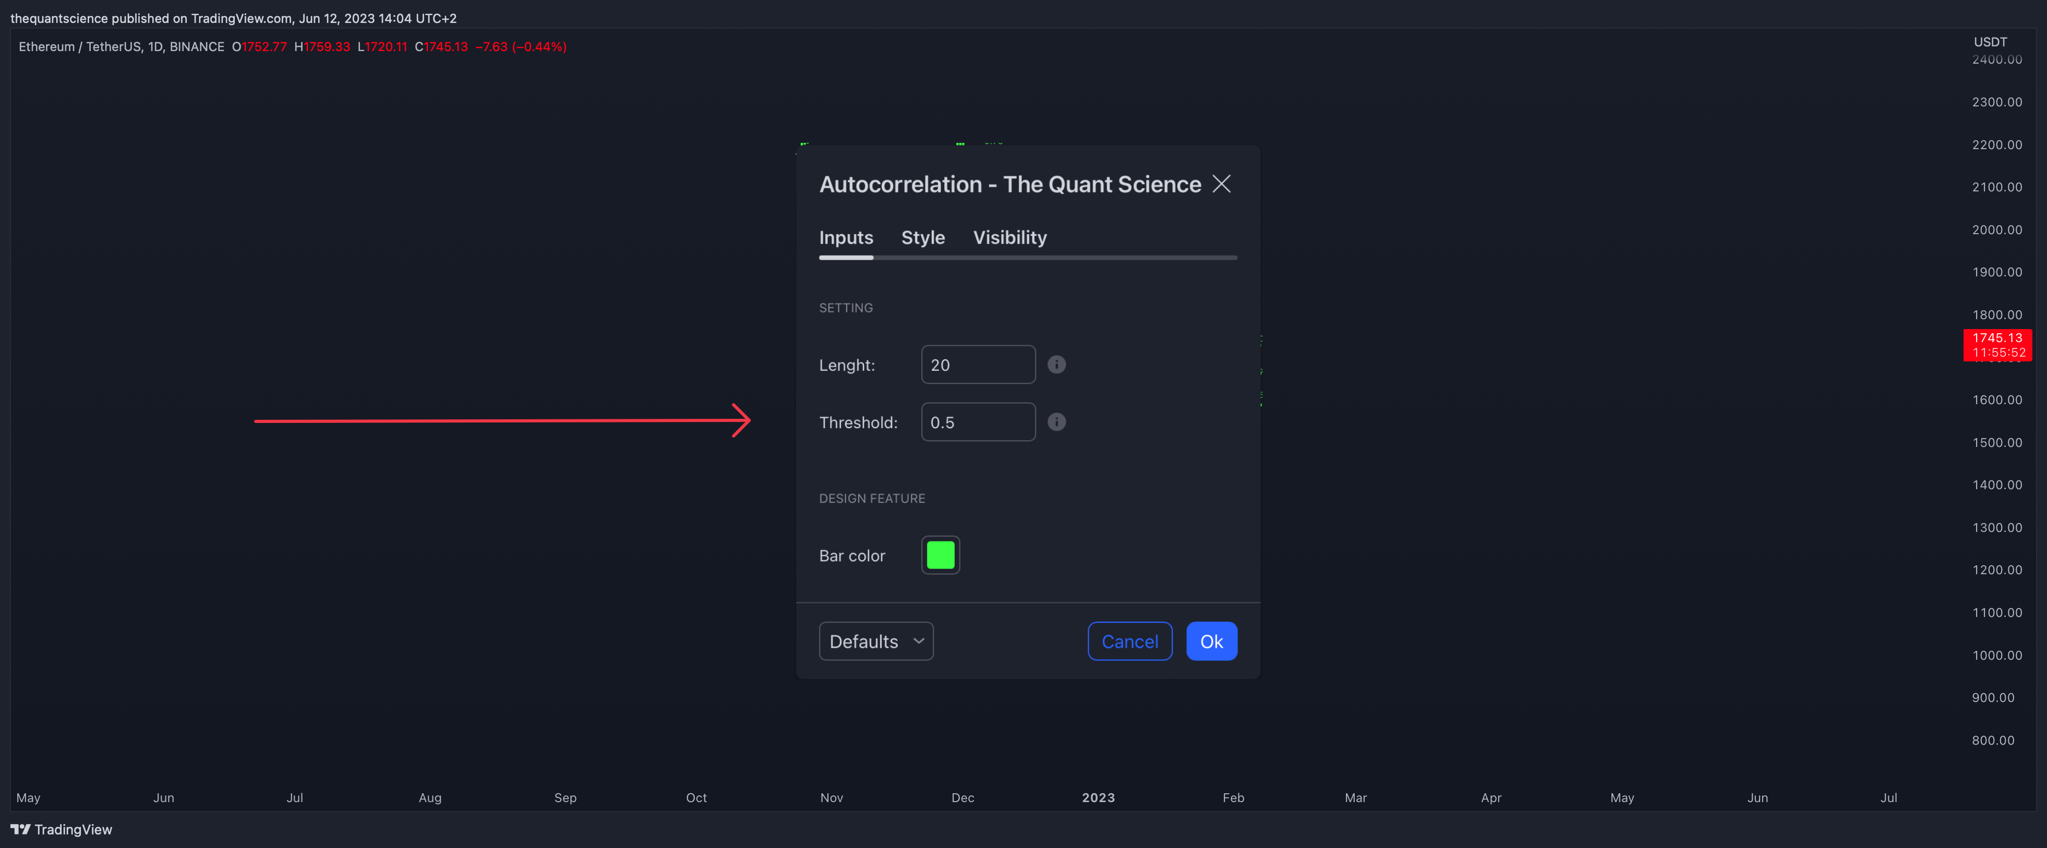The image size is (2047, 848).
Task: Click the 1500.00 price scale label
Action: [x=1997, y=443]
